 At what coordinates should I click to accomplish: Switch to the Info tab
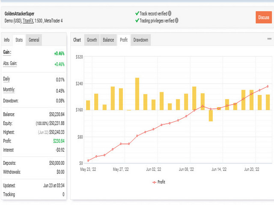7,40
